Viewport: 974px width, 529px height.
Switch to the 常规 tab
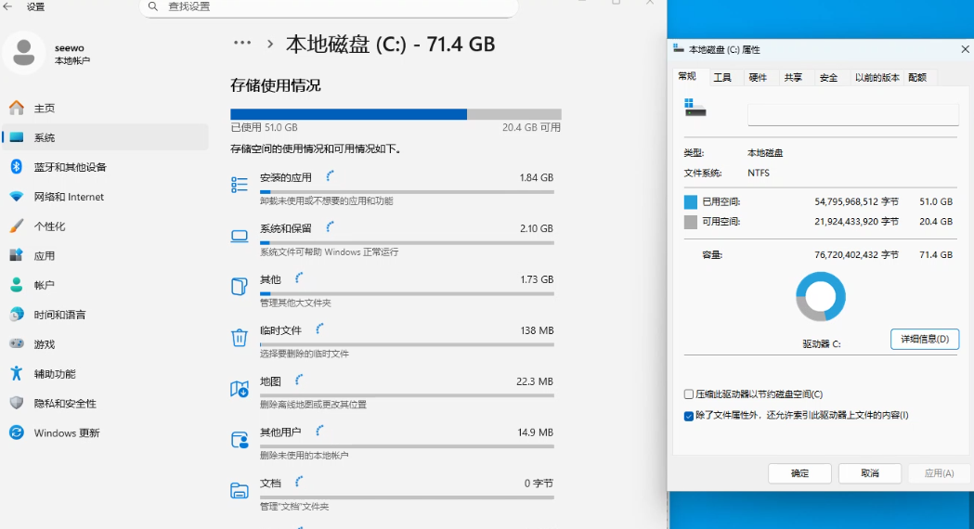(687, 76)
